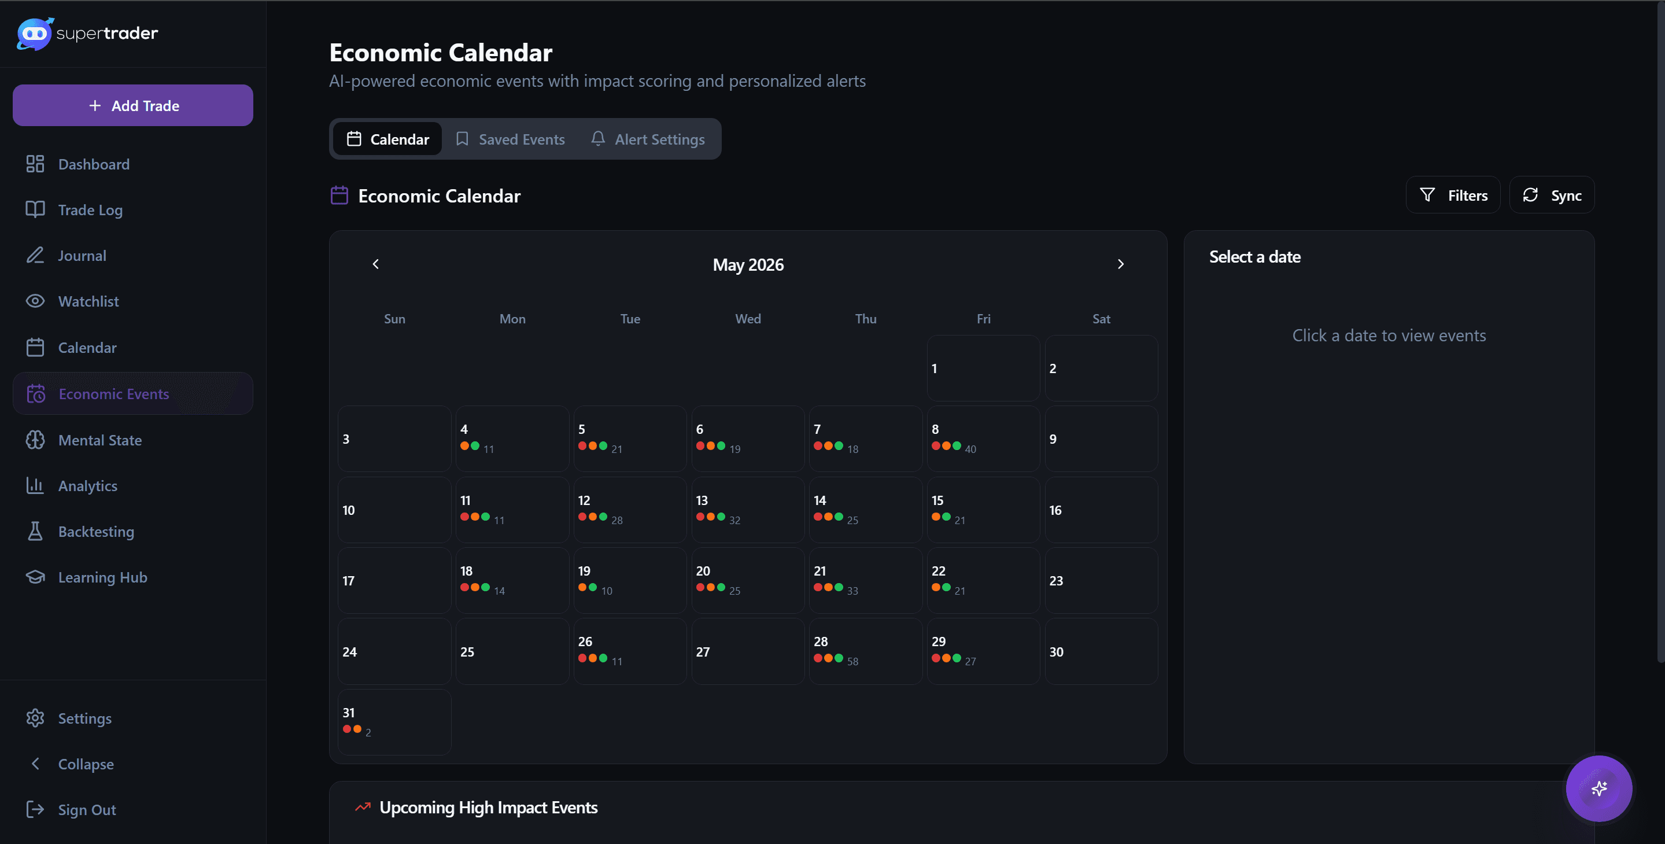Click the trending arrow icon by Upcoming High Impact Events
The height and width of the screenshot is (844, 1665).
(x=363, y=807)
